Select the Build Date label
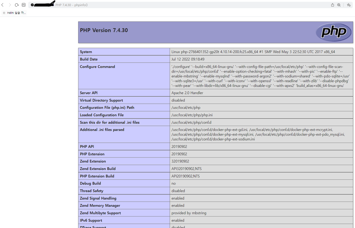Screen dimensions: 355x228 pos(89,59)
